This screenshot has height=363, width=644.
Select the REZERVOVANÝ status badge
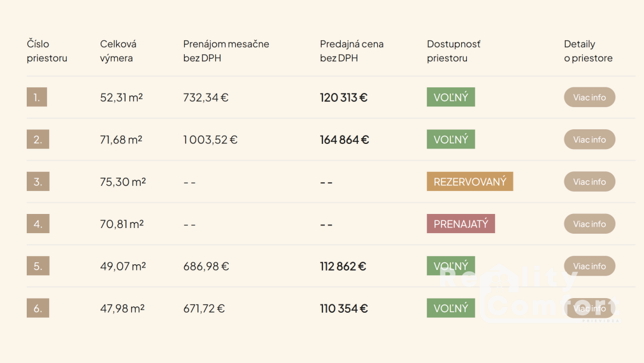(x=469, y=181)
